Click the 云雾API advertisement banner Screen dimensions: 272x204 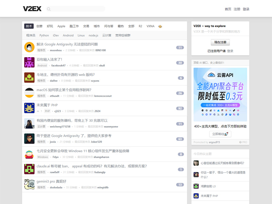pyautogui.click(x=220, y=94)
